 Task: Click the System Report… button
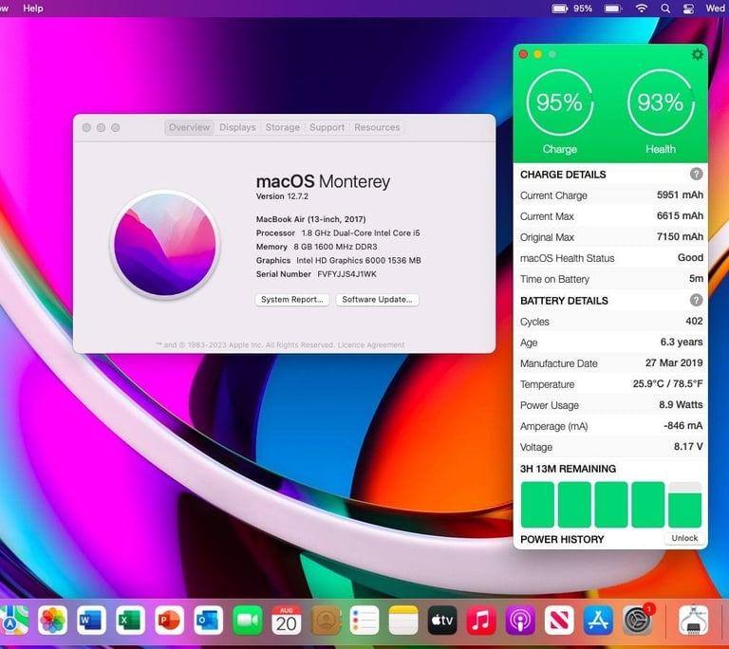coord(292,300)
